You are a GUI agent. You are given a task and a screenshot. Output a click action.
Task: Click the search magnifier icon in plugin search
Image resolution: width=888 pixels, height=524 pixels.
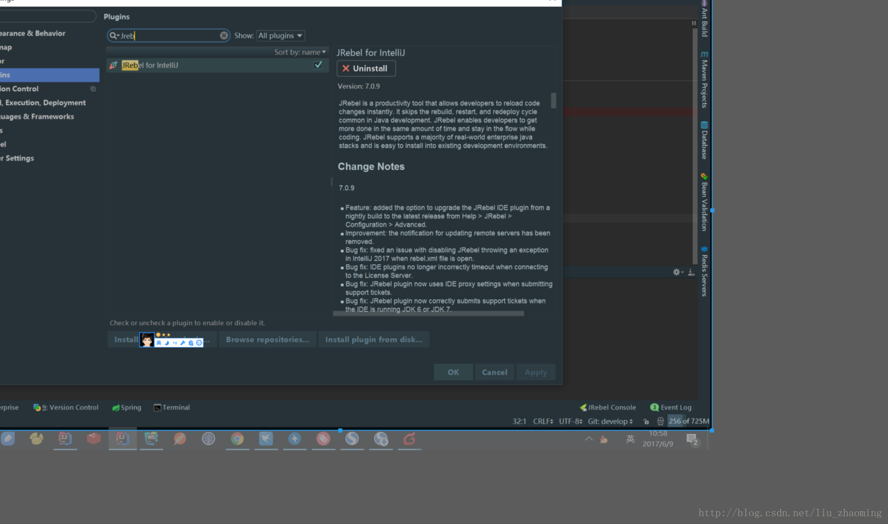pyautogui.click(x=113, y=36)
